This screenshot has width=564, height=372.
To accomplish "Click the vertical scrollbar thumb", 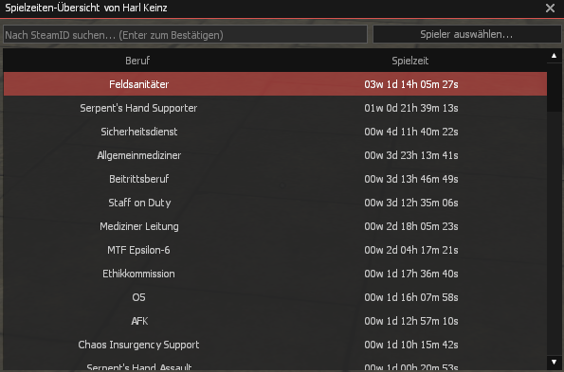I will coord(554,87).
